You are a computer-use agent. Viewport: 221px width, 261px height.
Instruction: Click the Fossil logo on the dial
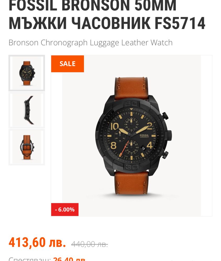(144, 136)
